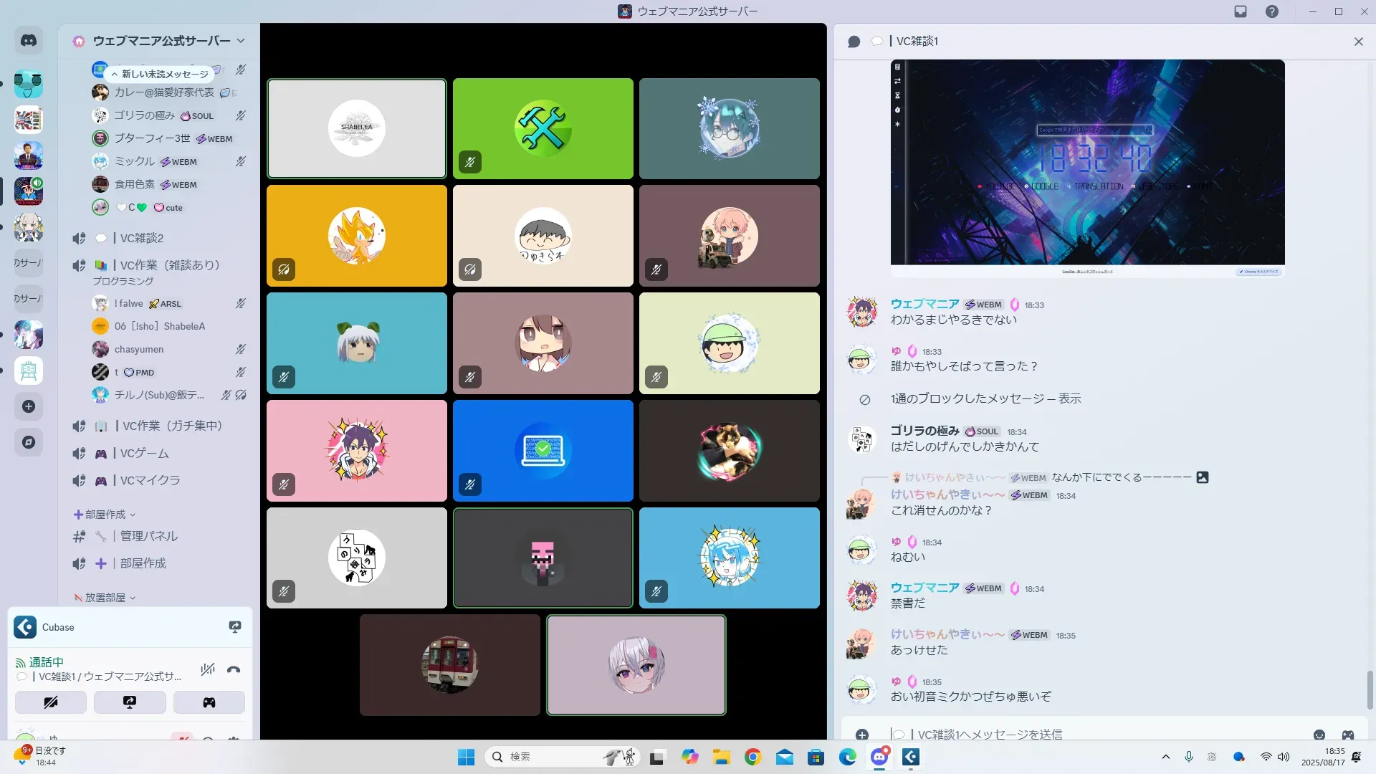The width and height of the screenshot is (1376, 774).
Task: Open the 管理パネル text channel
Action: coord(148,536)
